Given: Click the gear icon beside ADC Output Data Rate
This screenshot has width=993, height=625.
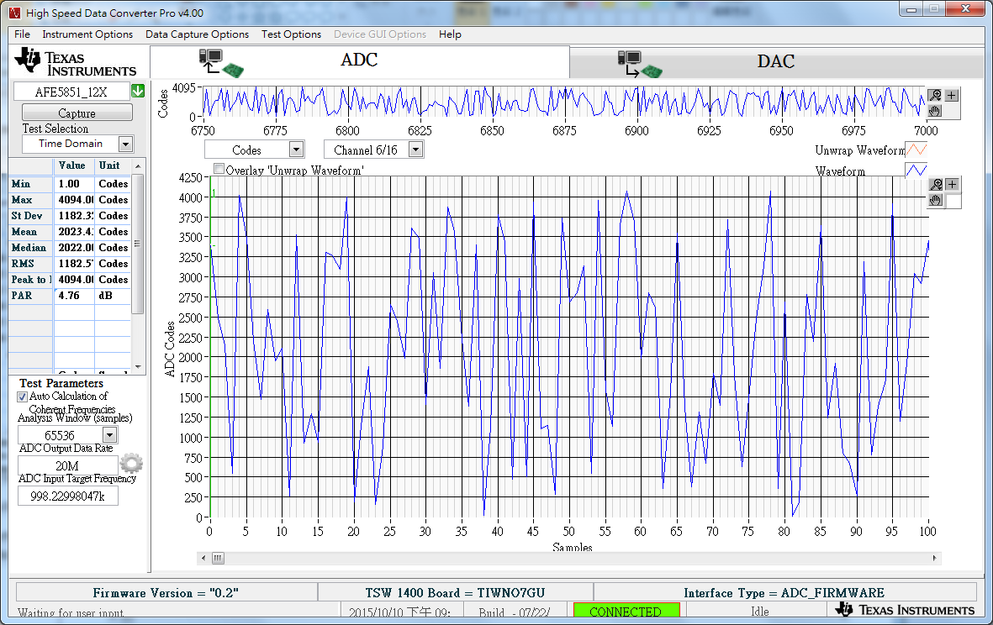Looking at the screenshot, I should (x=131, y=464).
